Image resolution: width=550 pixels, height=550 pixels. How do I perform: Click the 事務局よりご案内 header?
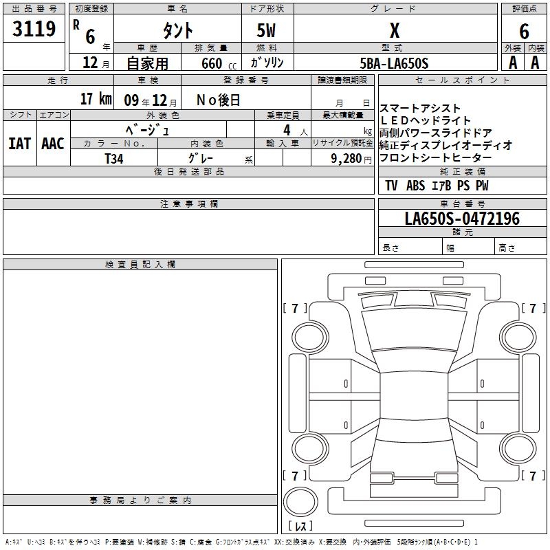pyautogui.click(x=140, y=500)
